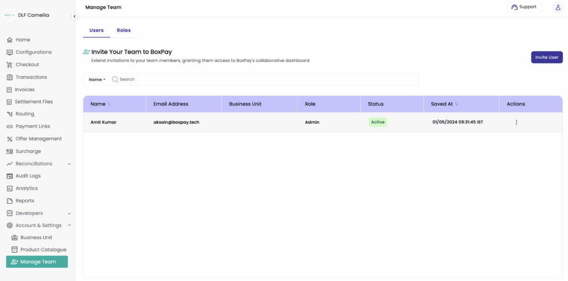Screen dimensions: 568x281
Task: Select the Users tab
Action: point(97,31)
